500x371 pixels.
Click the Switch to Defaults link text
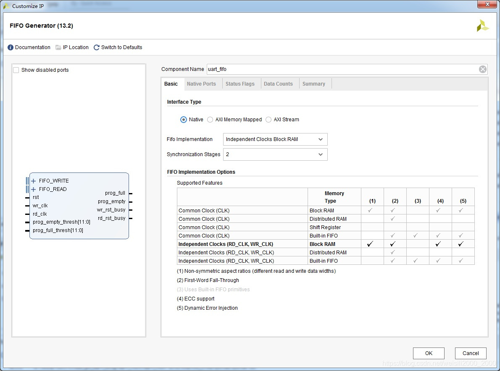click(122, 47)
